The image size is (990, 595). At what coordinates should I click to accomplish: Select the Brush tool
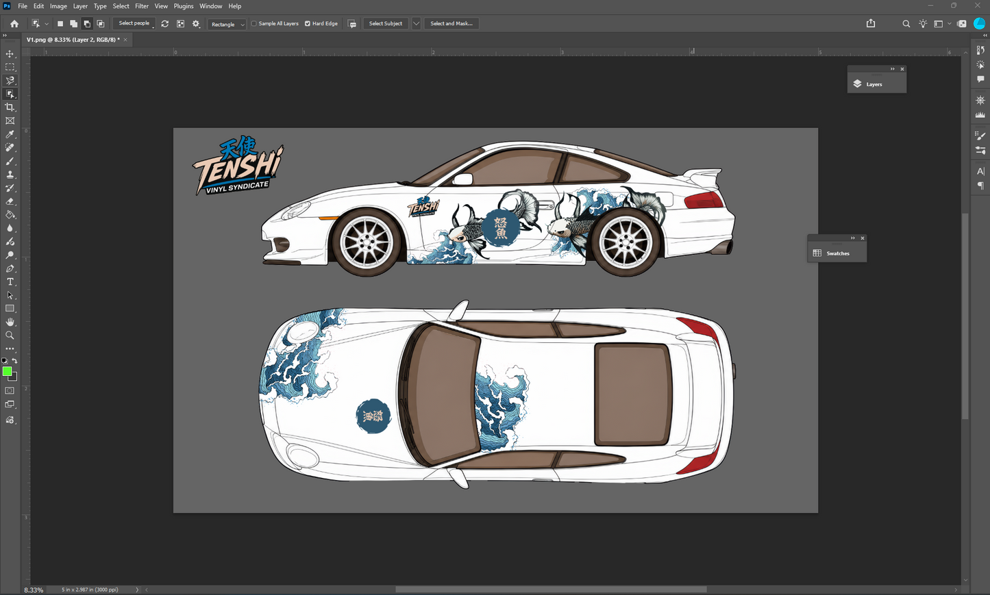(x=10, y=161)
